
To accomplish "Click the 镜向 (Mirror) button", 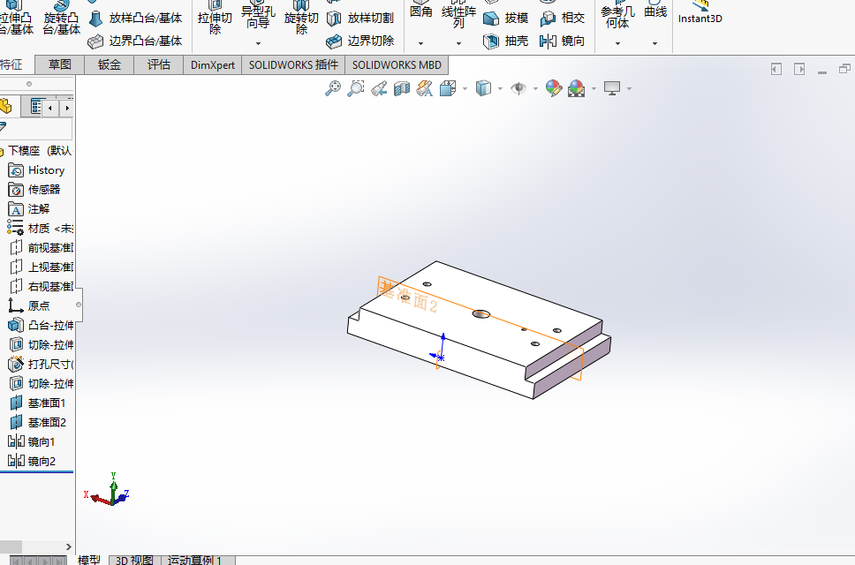I will click(562, 41).
